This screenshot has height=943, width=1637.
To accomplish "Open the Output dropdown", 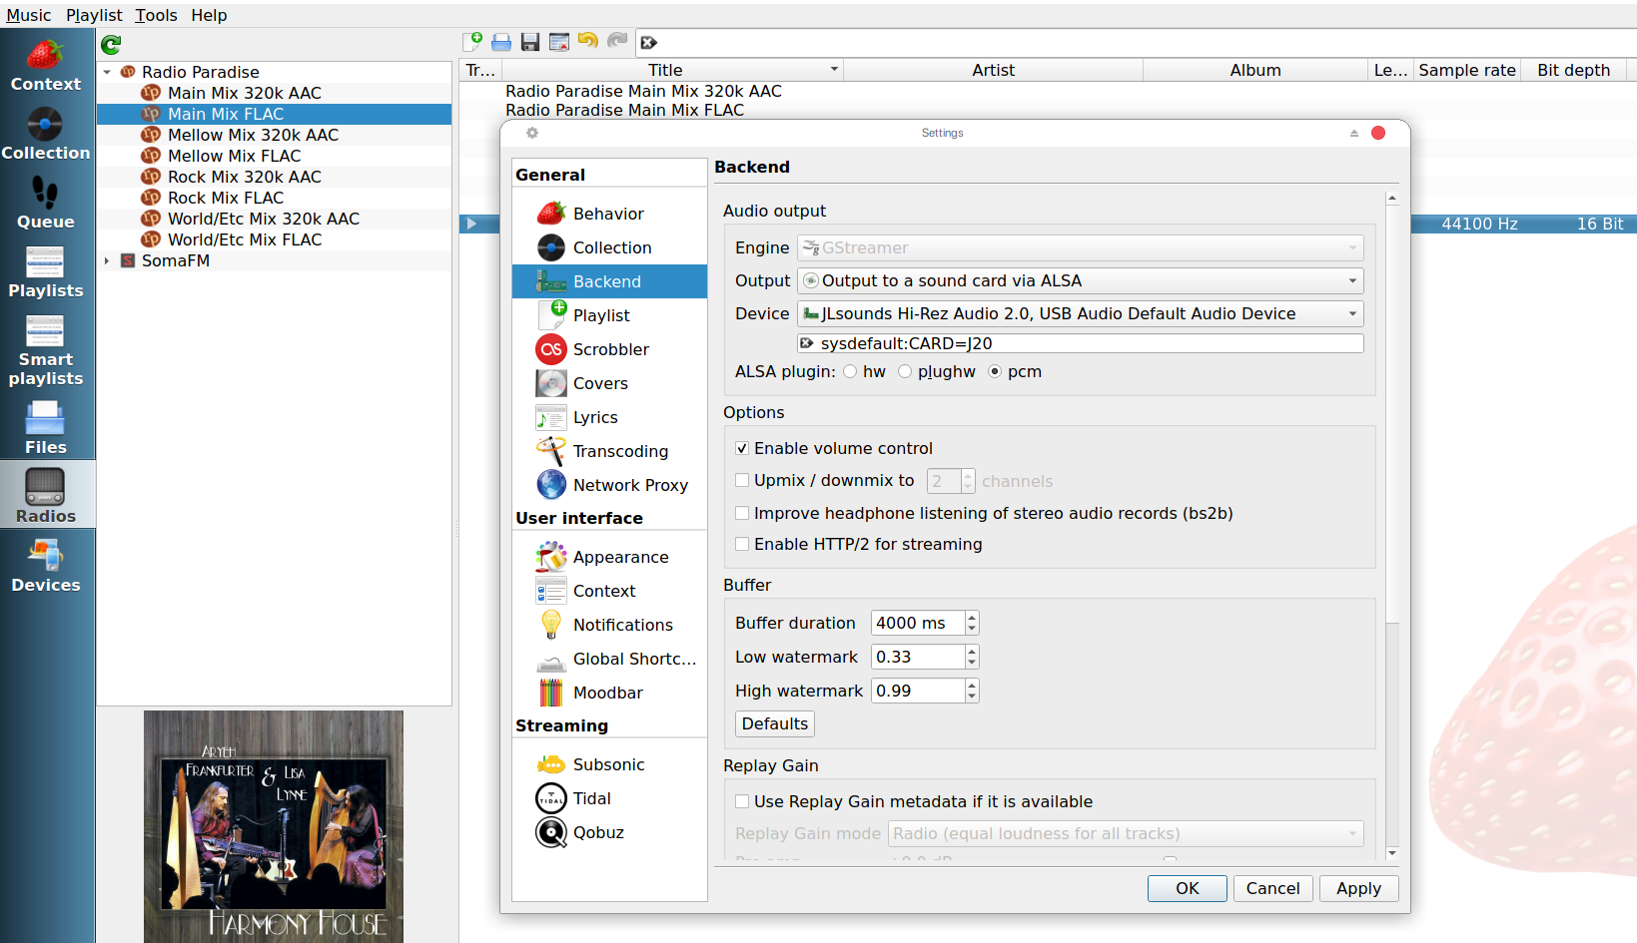I will [x=1080, y=280].
